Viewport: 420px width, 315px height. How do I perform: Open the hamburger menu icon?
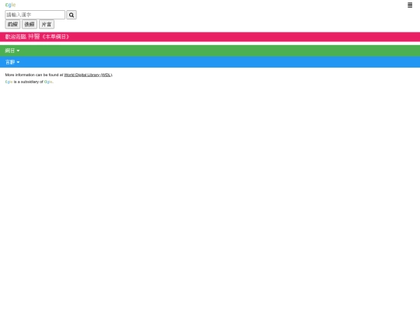(410, 5)
